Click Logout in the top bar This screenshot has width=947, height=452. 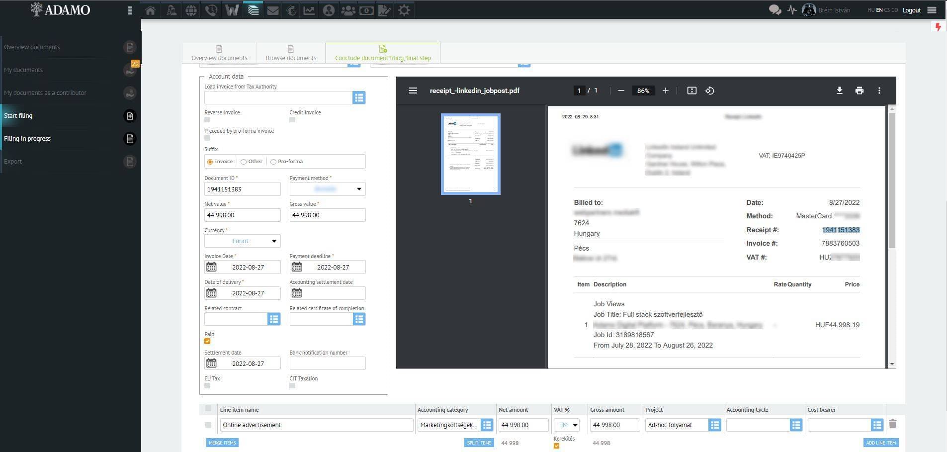912,10
